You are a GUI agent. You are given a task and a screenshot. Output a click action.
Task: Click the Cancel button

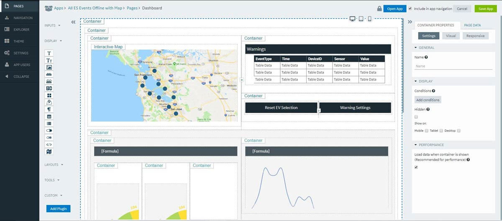462,9
